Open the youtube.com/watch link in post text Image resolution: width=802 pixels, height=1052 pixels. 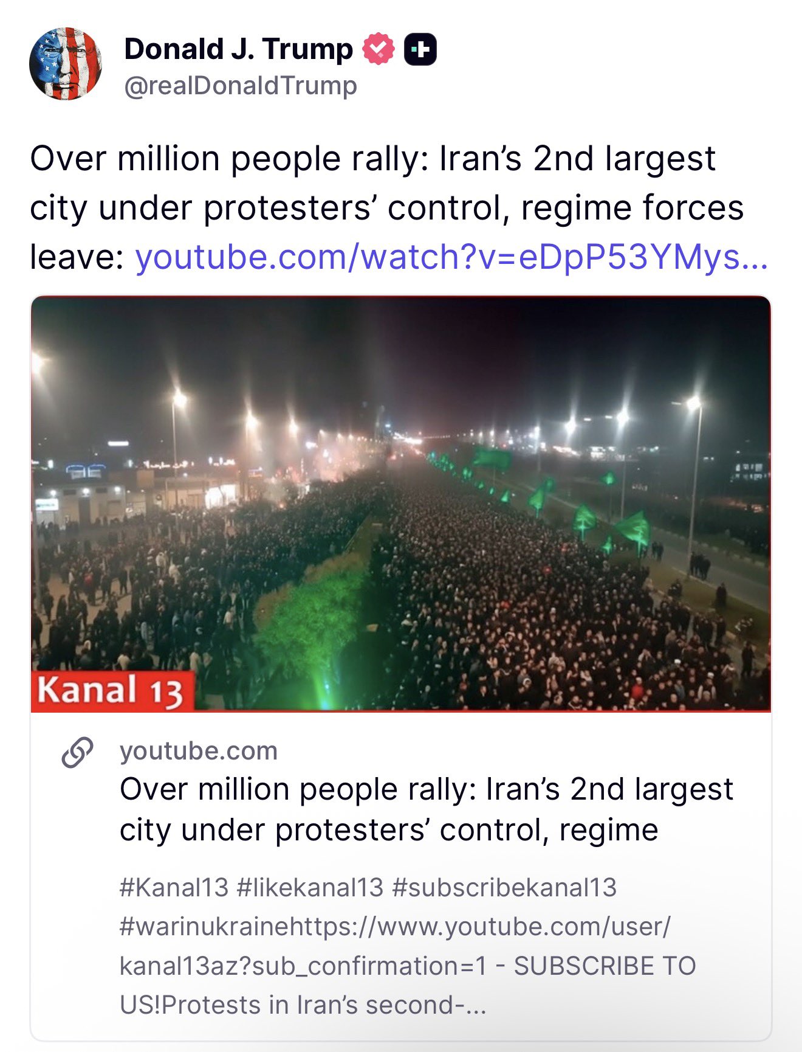click(451, 257)
